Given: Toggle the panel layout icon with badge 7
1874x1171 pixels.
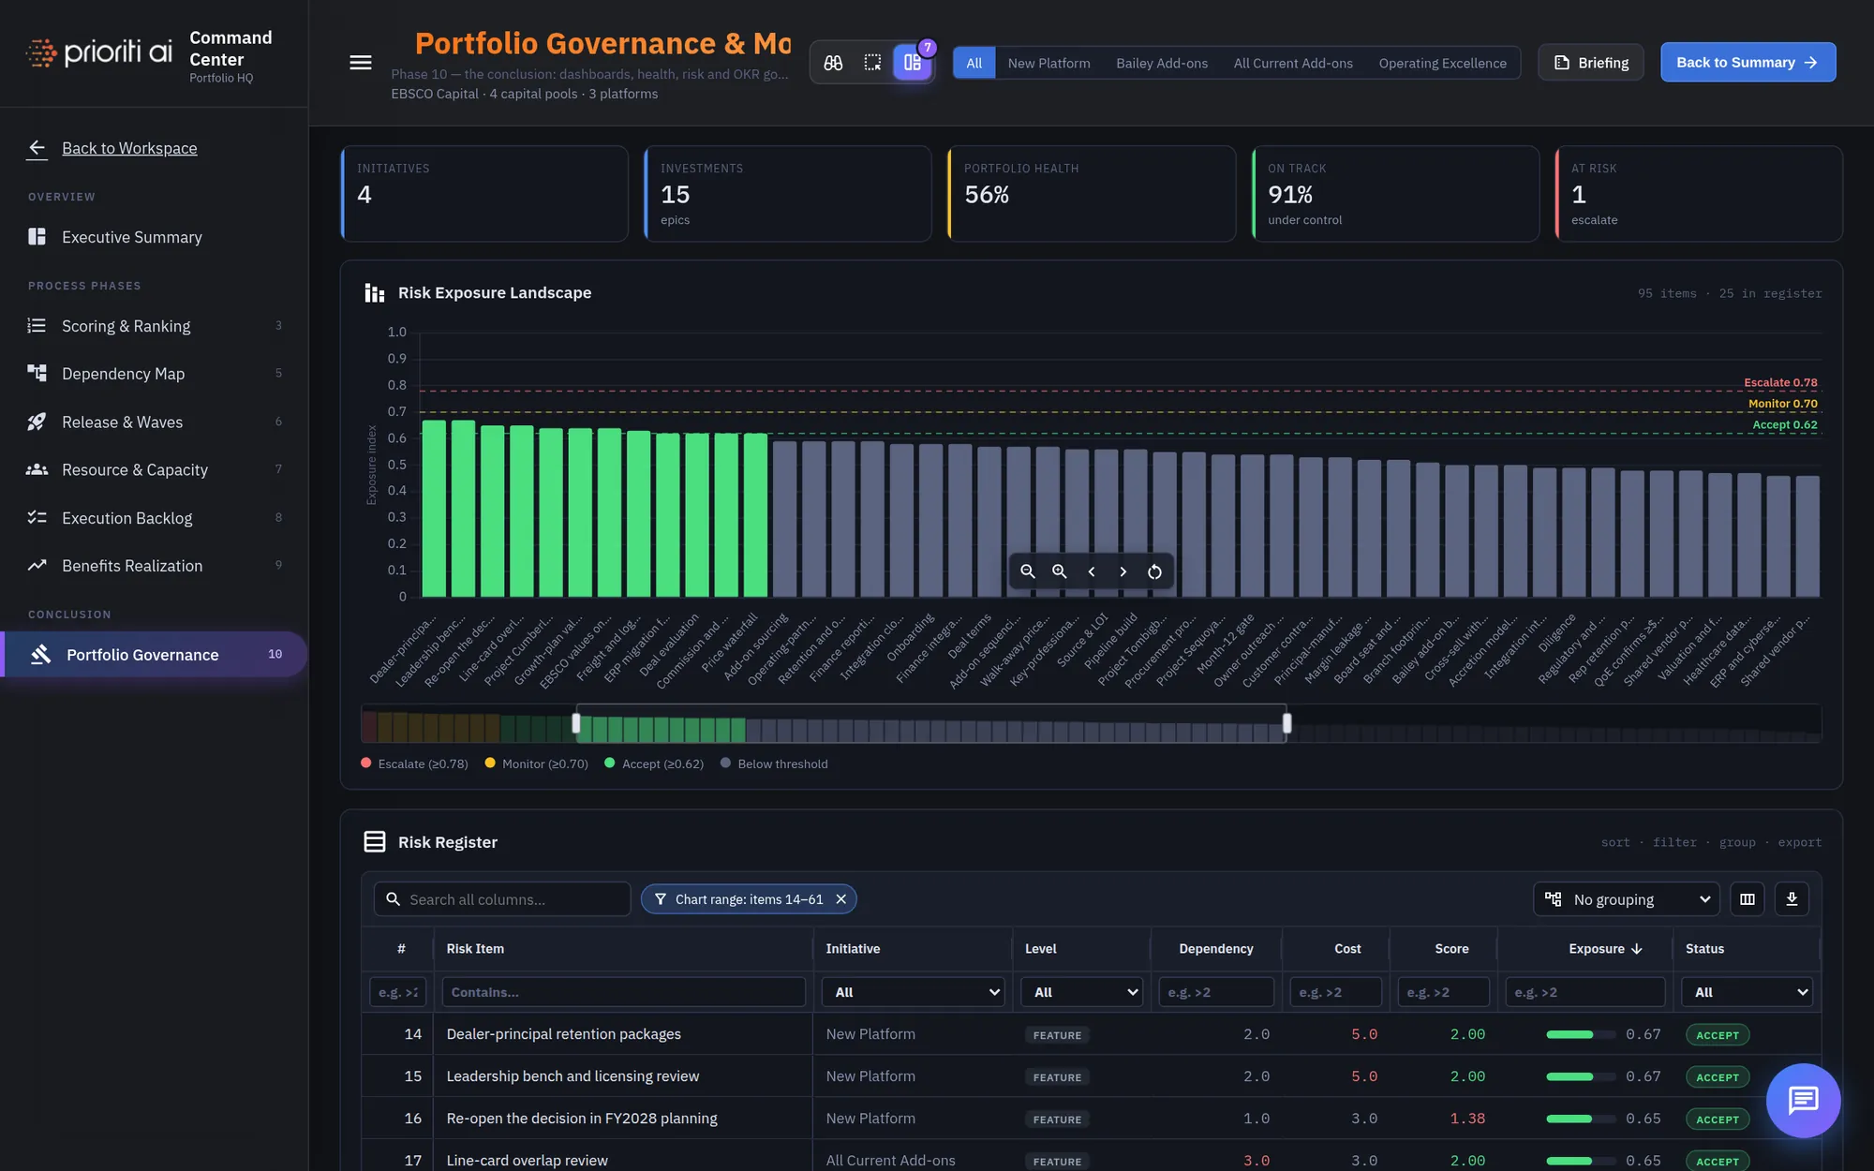Looking at the screenshot, I should click(x=913, y=63).
